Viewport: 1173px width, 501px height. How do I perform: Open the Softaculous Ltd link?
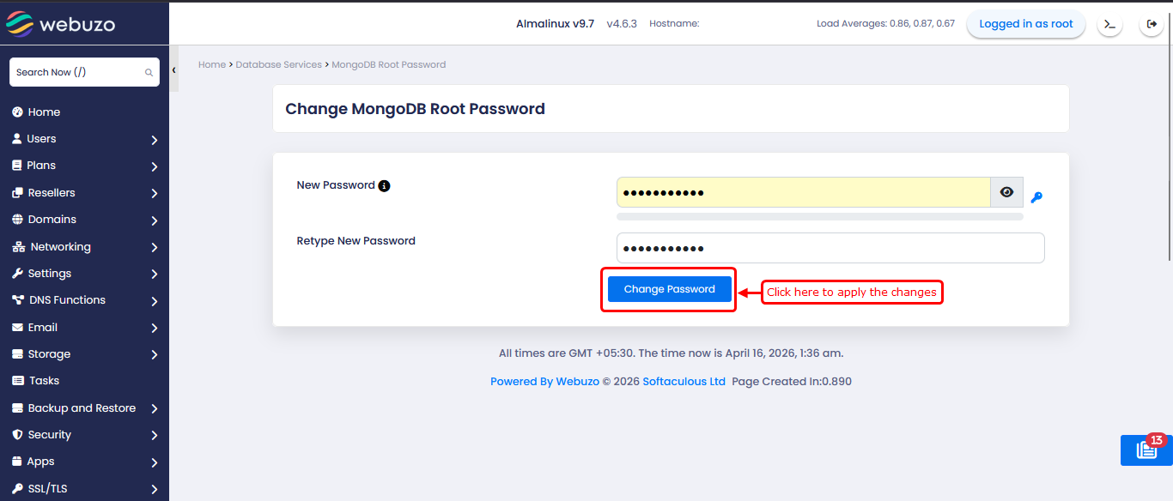[684, 382]
